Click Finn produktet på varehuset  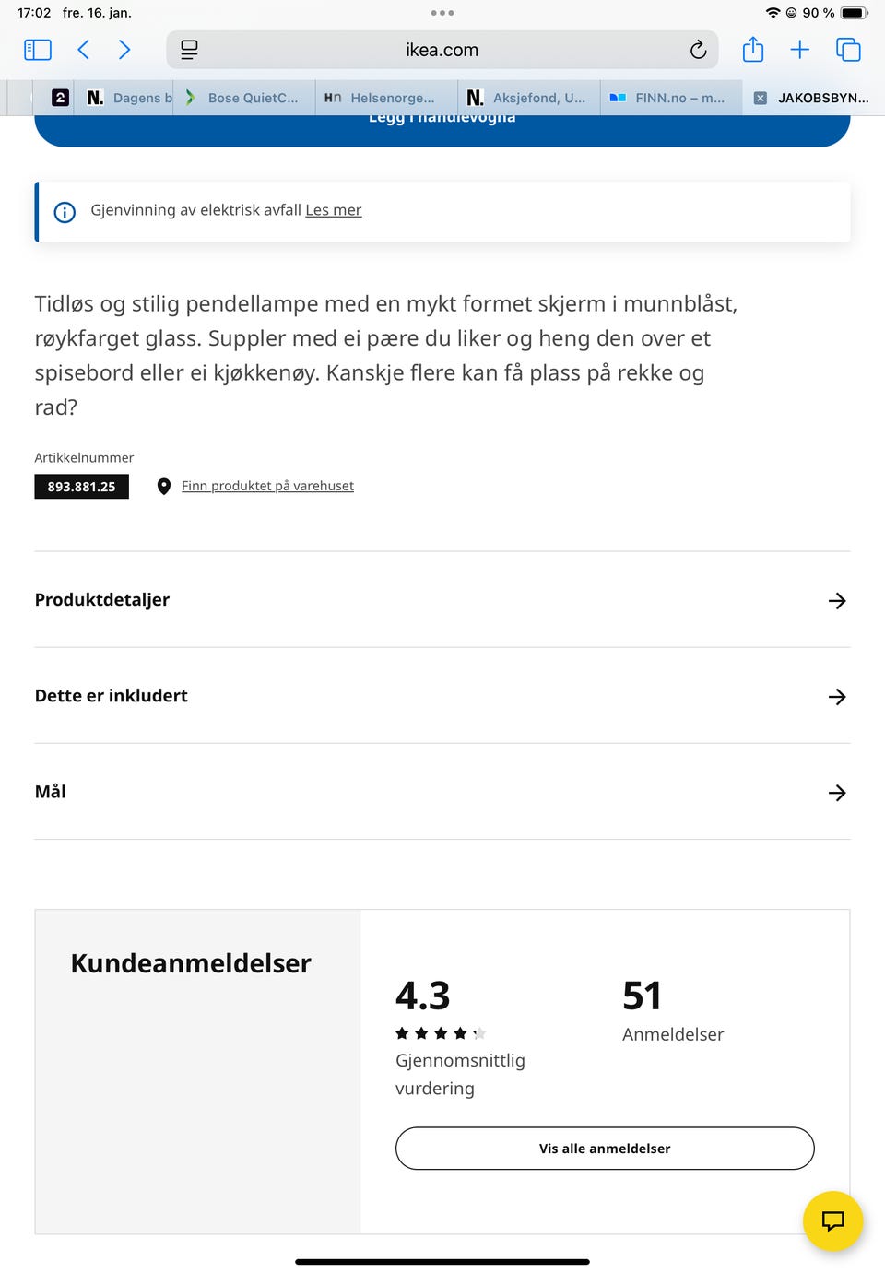[267, 486]
